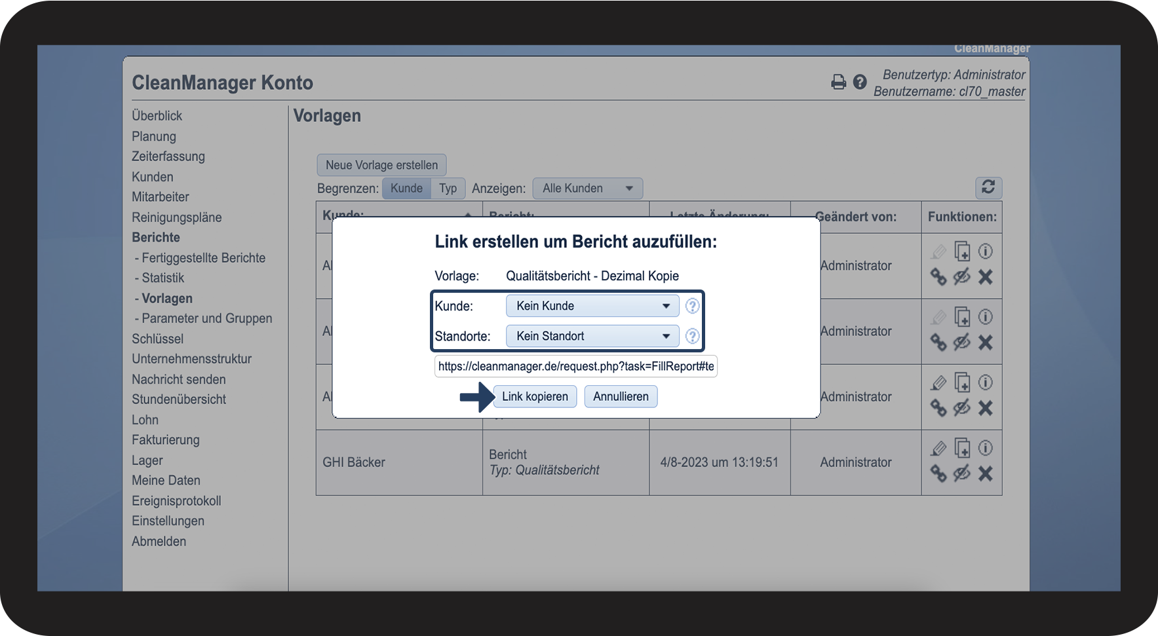The height and width of the screenshot is (636, 1158).
Task: Refresh the Vorlagen table with the reload icon
Action: point(988,187)
